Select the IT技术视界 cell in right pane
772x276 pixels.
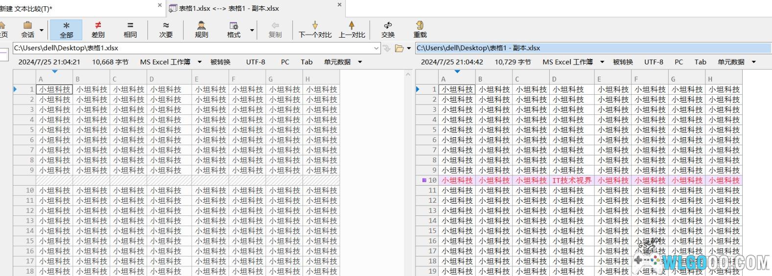click(x=571, y=180)
